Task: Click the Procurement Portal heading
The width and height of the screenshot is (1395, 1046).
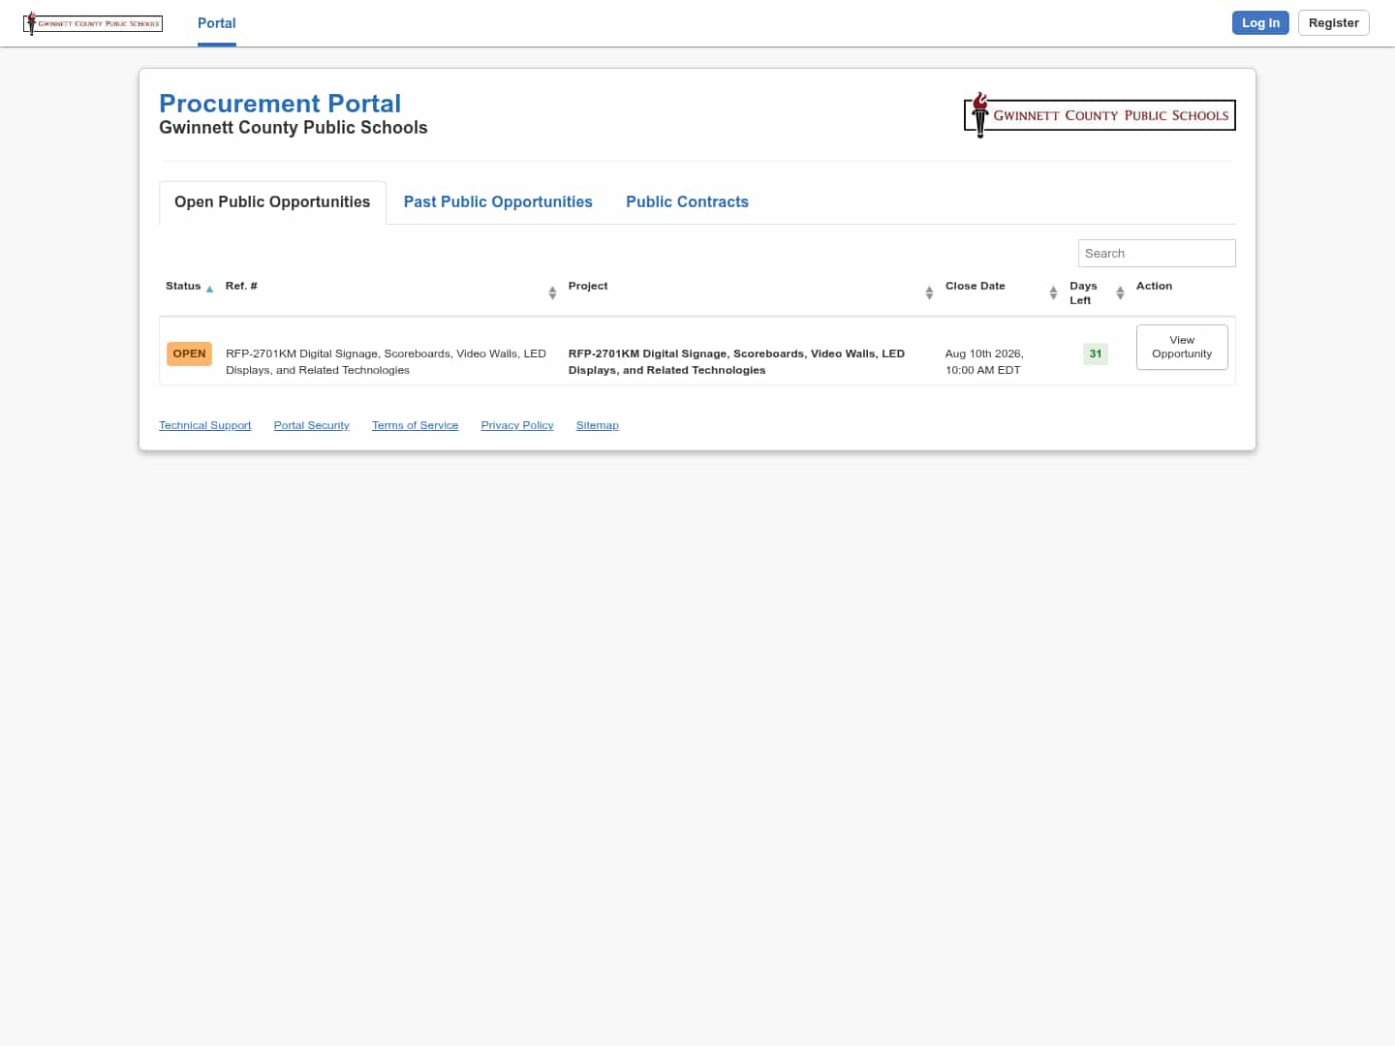Action: click(x=280, y=104)
